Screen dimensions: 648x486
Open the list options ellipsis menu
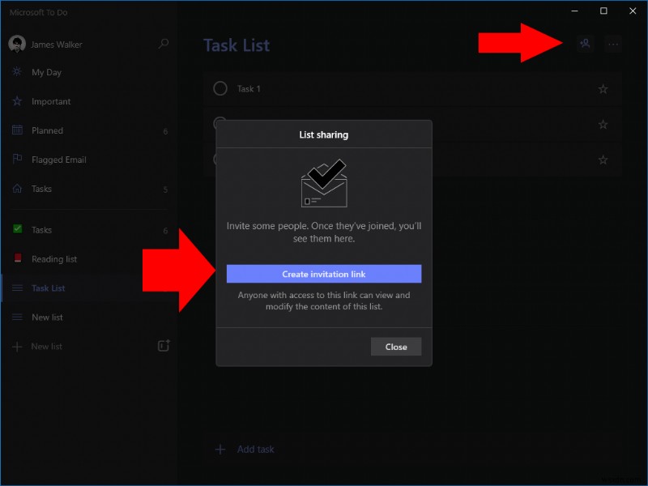click(x=613, y=45)
